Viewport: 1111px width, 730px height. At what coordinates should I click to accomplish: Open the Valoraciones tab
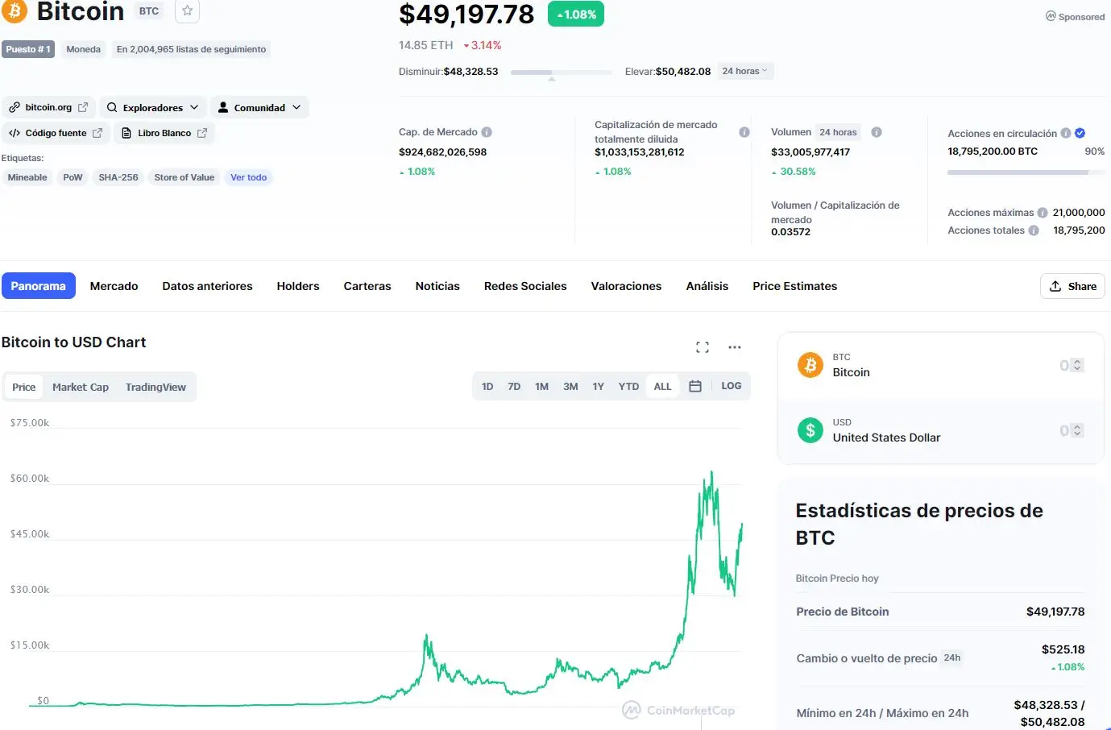[x=626, y=286]
